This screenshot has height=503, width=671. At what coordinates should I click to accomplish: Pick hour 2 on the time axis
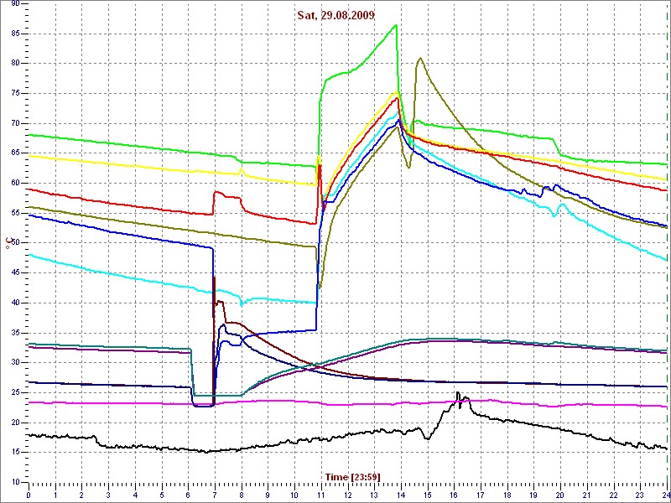pos(81,495)
